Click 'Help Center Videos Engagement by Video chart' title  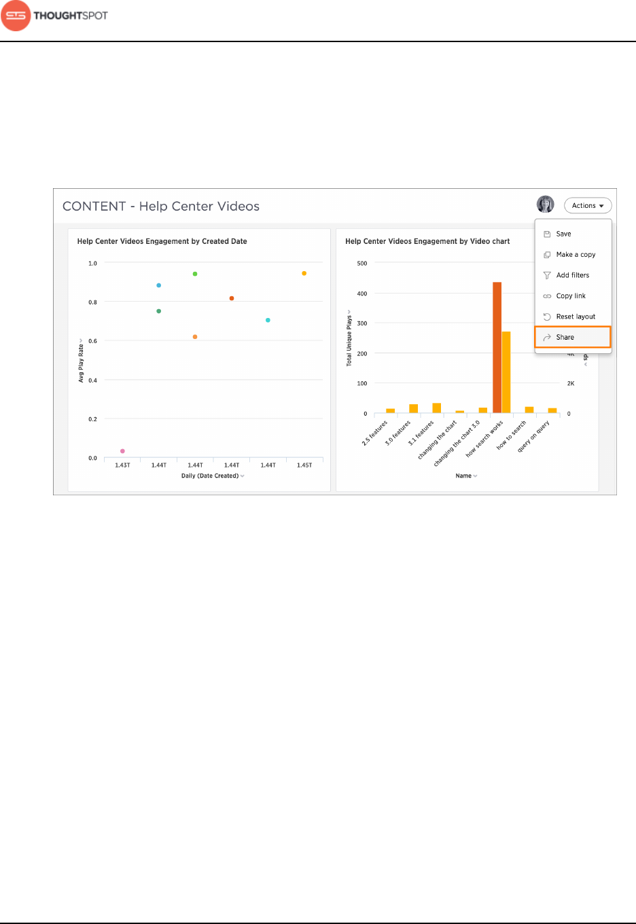click(427, 241)
